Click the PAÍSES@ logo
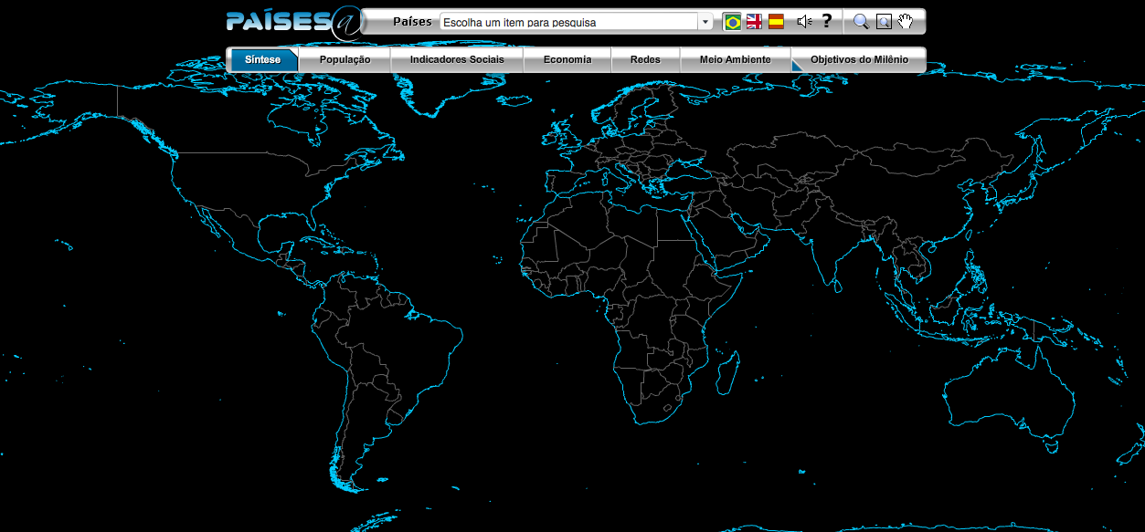 pos(292,19)
